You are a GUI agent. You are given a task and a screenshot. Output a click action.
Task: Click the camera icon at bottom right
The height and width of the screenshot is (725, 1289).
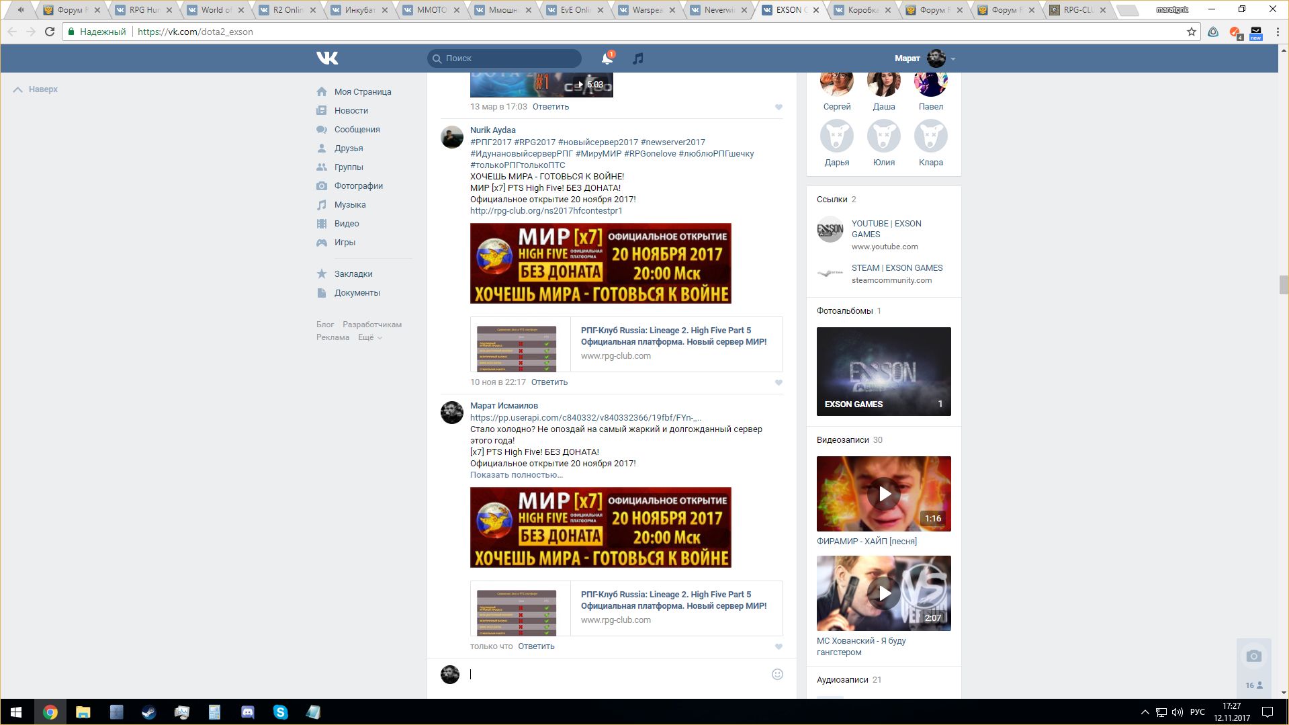point(1253,656)
